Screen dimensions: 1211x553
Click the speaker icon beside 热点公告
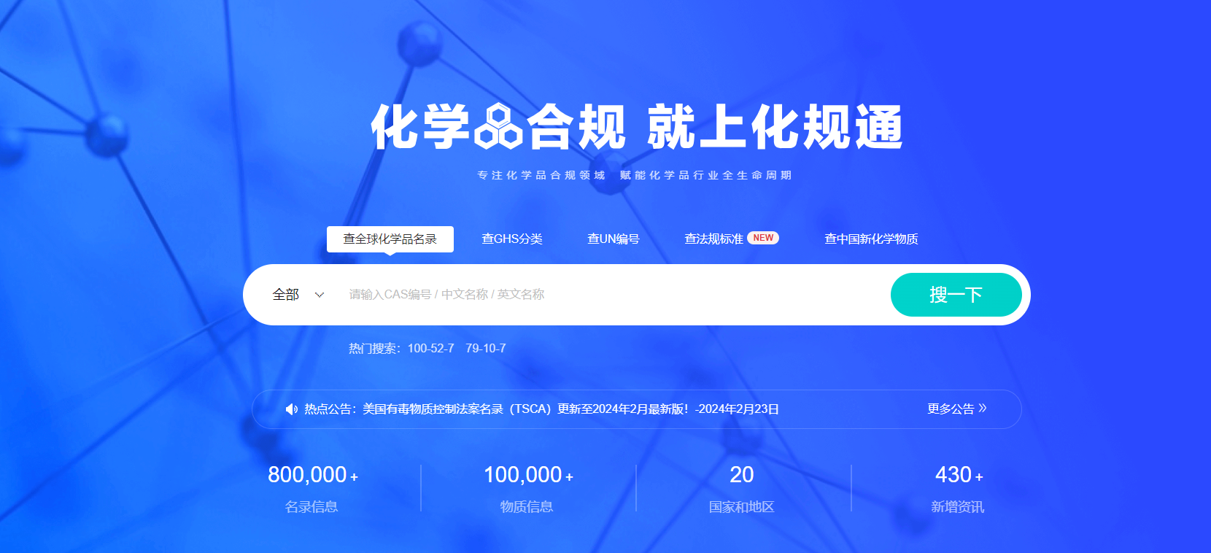[x=291, y=409]
